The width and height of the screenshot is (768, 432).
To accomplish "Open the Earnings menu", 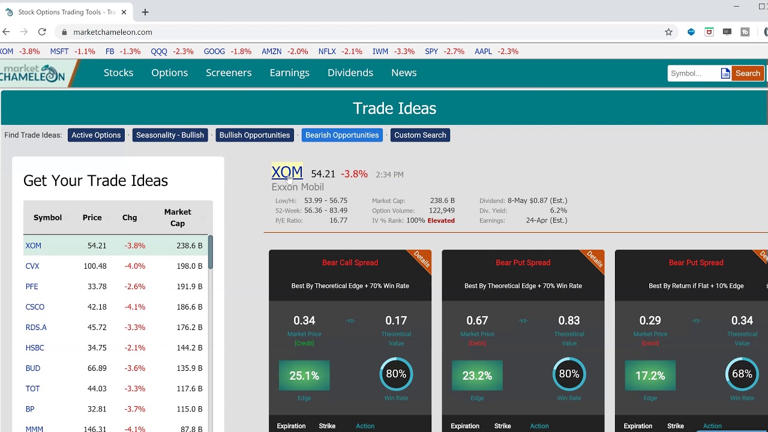I will click(x=289, y=73).
